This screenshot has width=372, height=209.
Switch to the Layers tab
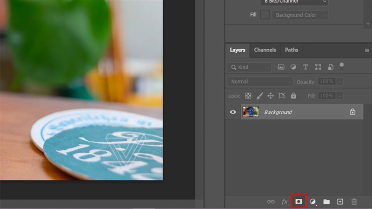tap(238, 50)
